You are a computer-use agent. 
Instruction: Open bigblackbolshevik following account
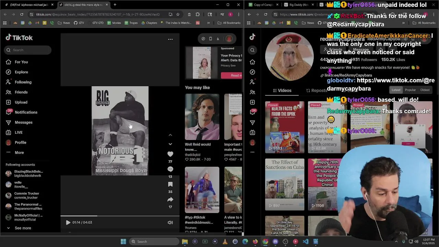24,174
